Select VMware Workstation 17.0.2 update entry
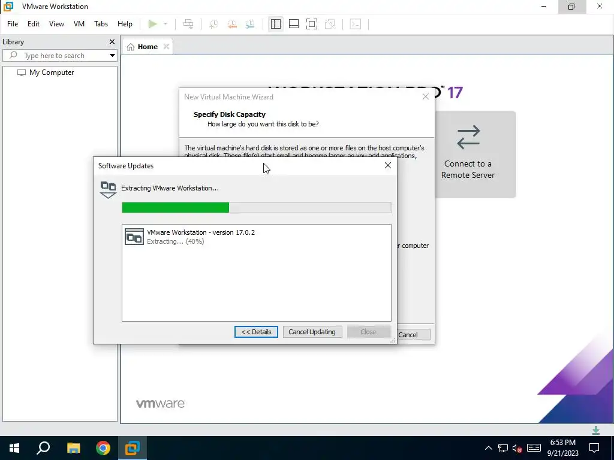614x460 pixels. [x=257, y=237]
